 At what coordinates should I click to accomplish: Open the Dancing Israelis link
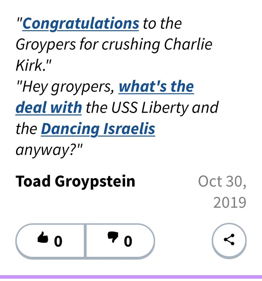tap(98, 128)
